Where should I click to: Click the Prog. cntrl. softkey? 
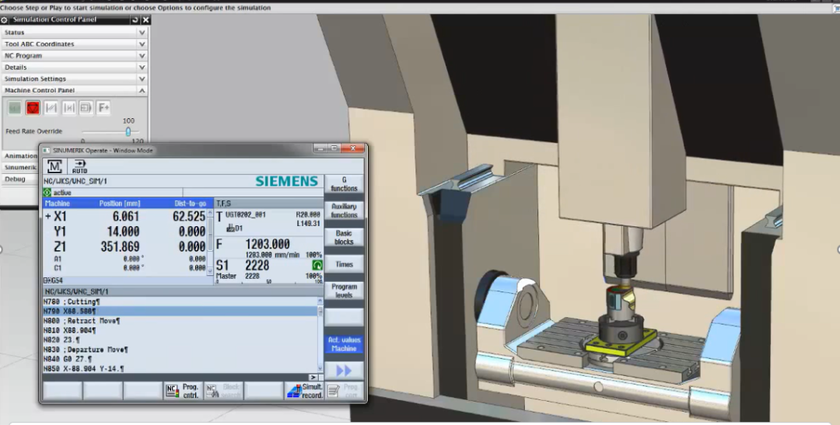(184, 392)
